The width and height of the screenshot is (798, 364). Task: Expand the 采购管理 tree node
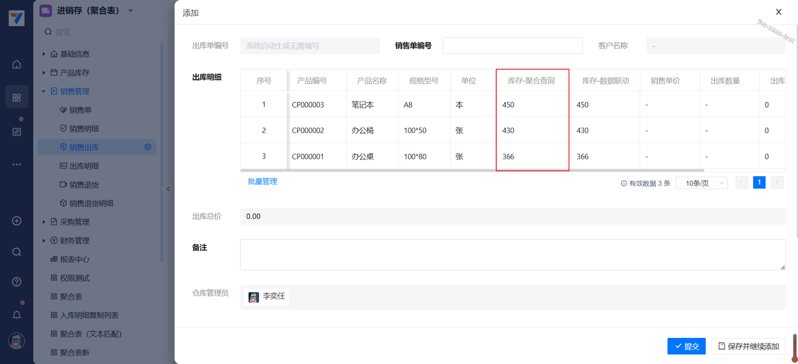[44, 222]
